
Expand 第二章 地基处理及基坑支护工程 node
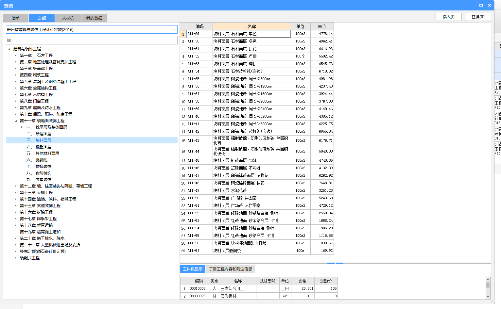point(15,62)
